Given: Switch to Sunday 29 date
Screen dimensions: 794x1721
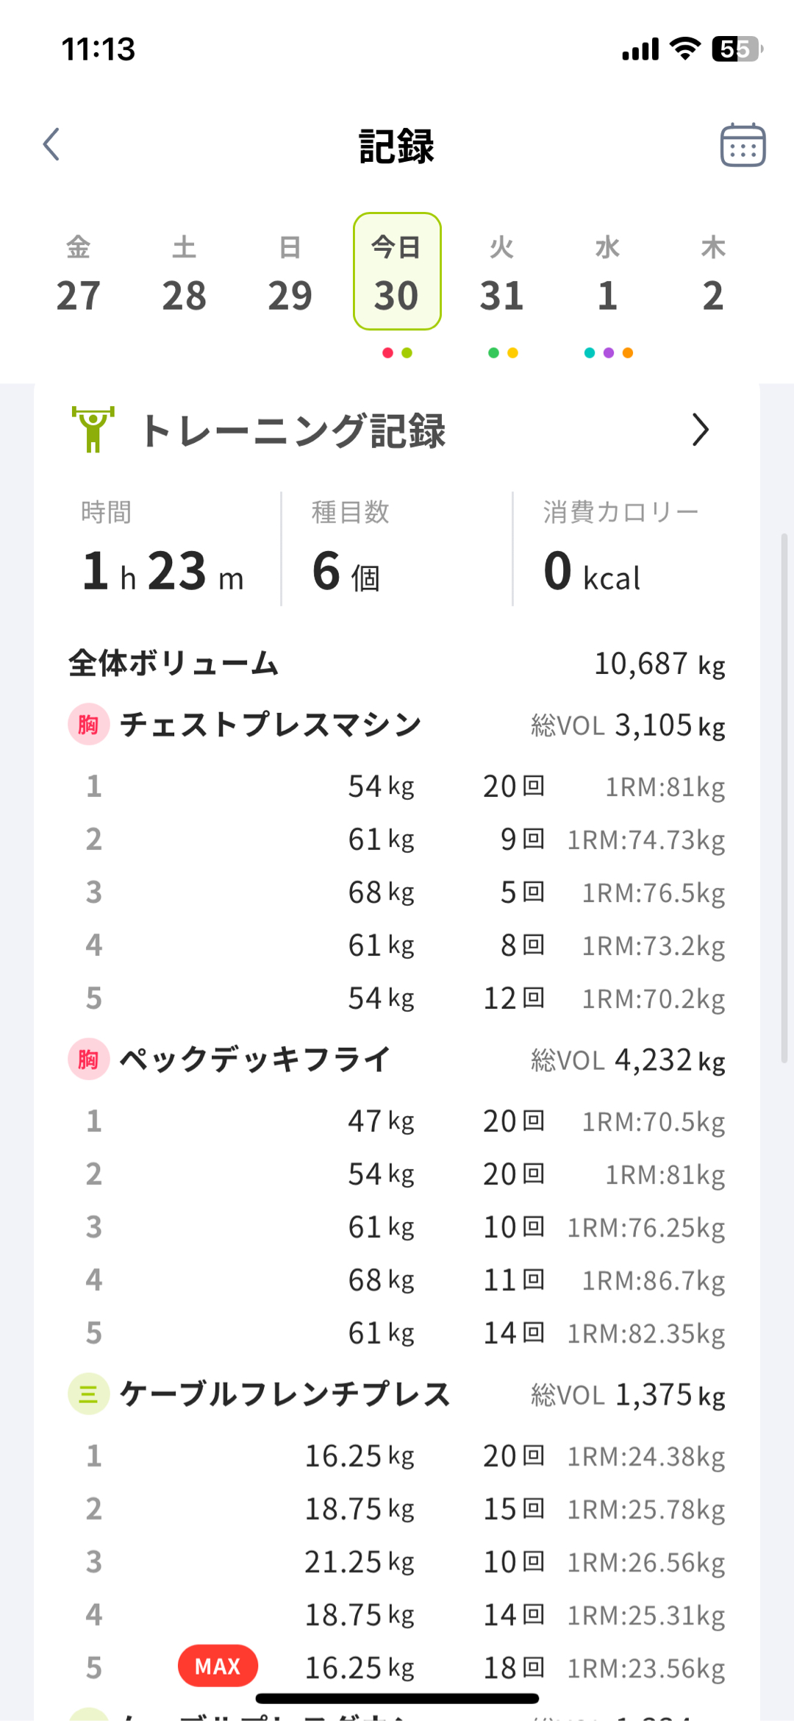Looking at the screenshot, I should click(290, 274).
